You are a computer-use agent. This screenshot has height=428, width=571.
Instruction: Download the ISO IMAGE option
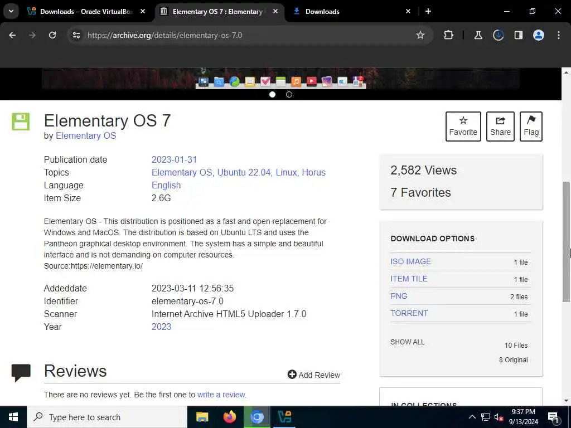[x=411, y=262]
